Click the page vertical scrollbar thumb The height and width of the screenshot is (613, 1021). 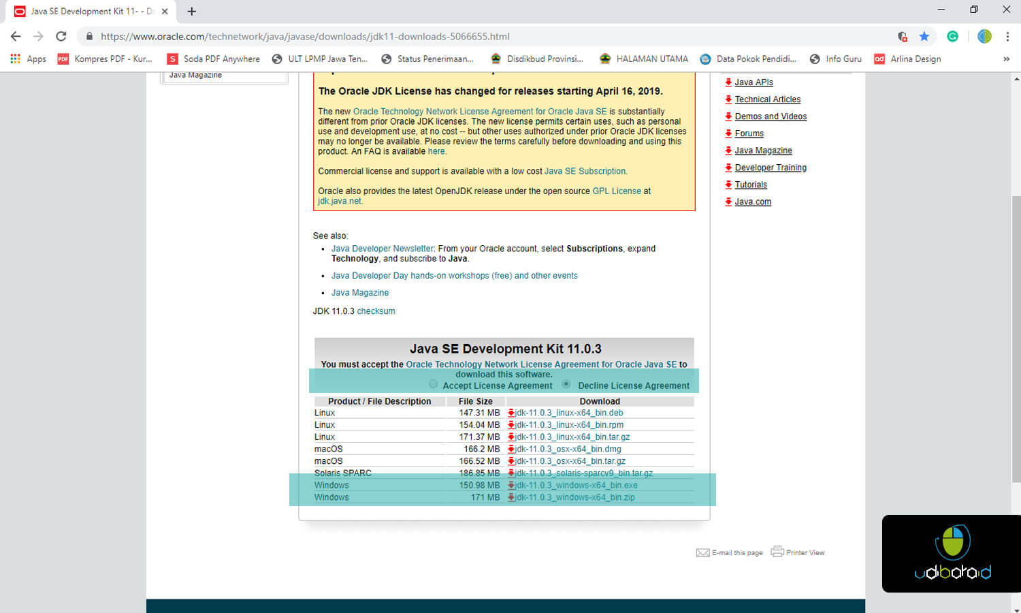pos(1016,339)
